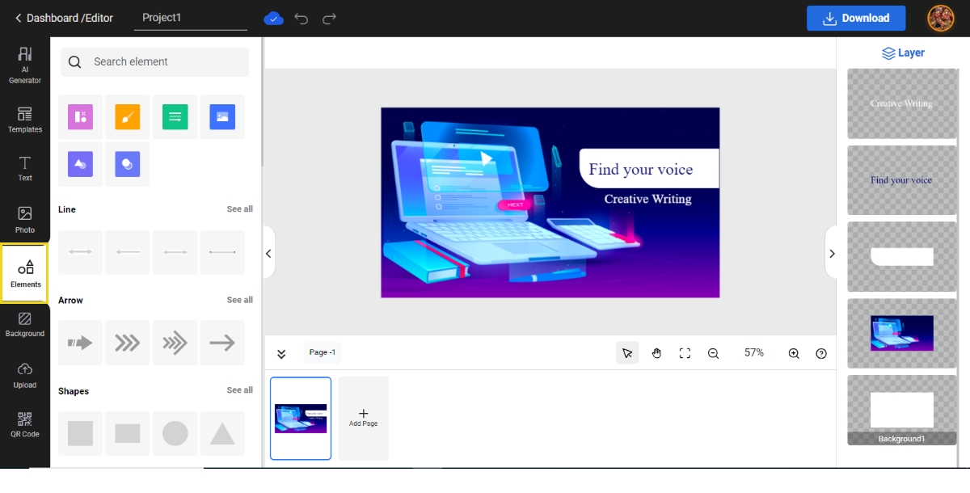Select the pointer cursor tool

627,353
